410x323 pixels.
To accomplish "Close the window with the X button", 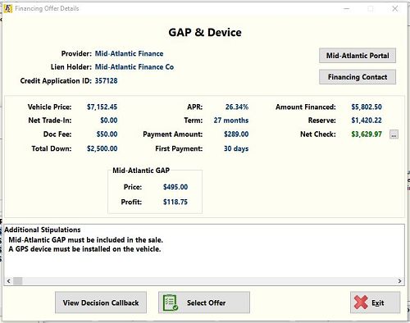I will (x=395, y=8).
